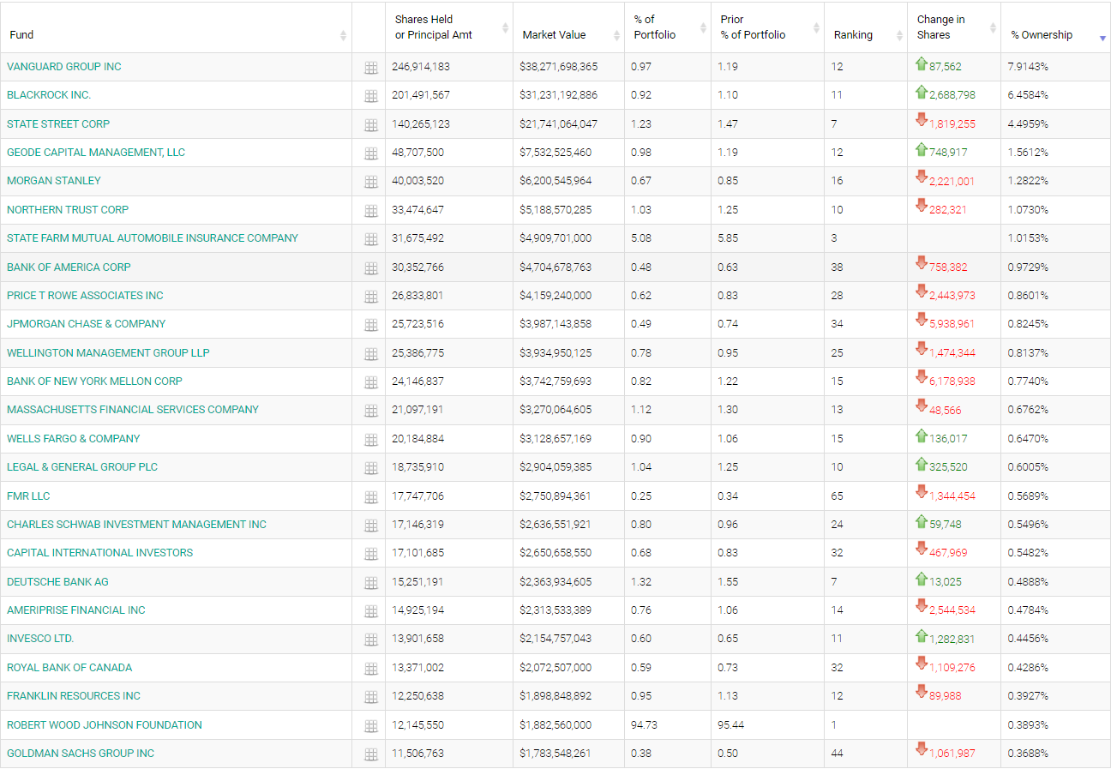Select ownership value 7.9143%

tap(1028, 67)
